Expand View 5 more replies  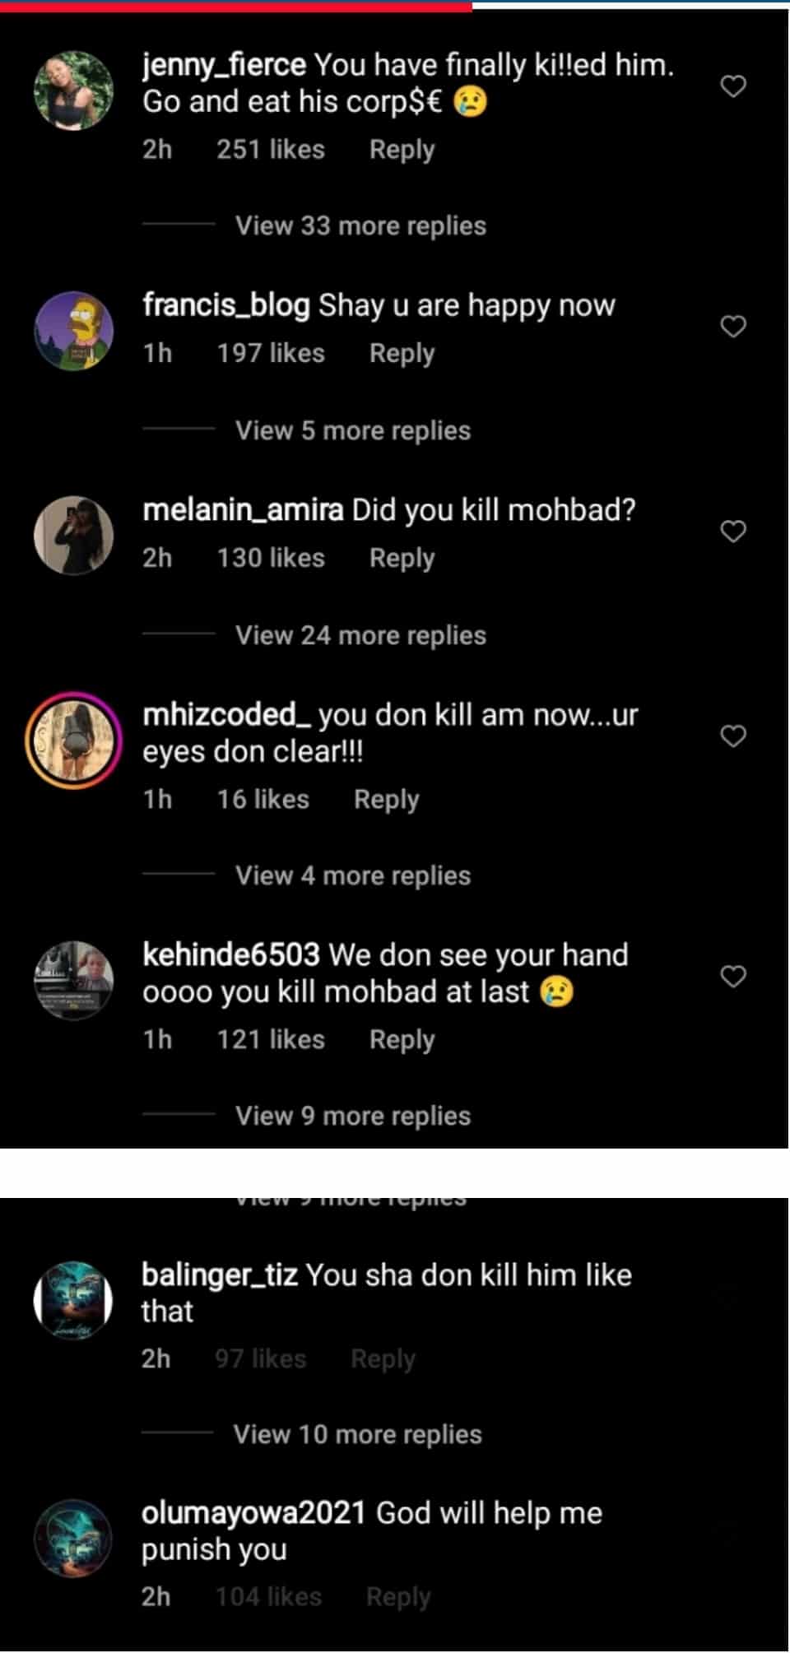tap(353, 430)
